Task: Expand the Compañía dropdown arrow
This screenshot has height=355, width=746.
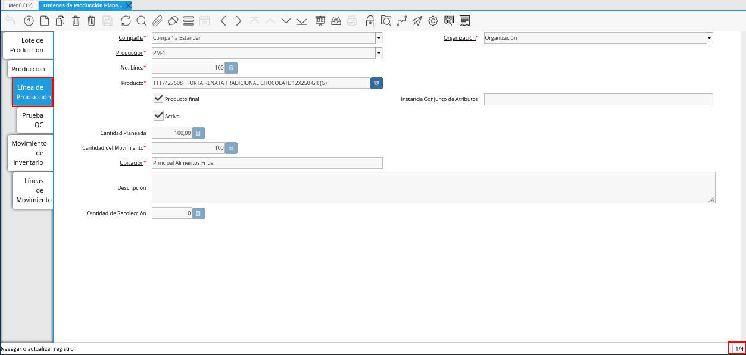Action: [x=379, y=38]
